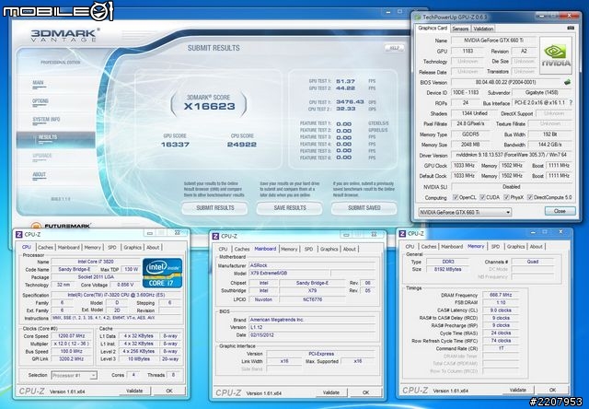Click the motherboard model X79 Extreme6/GB

click(x=289, y=274)
